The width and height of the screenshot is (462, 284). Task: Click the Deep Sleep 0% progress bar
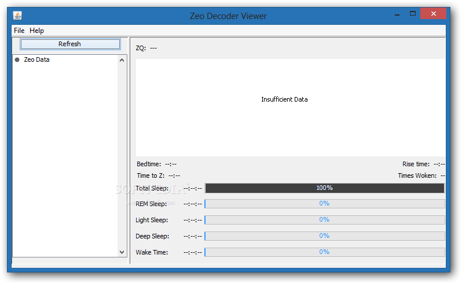point(325,236)
